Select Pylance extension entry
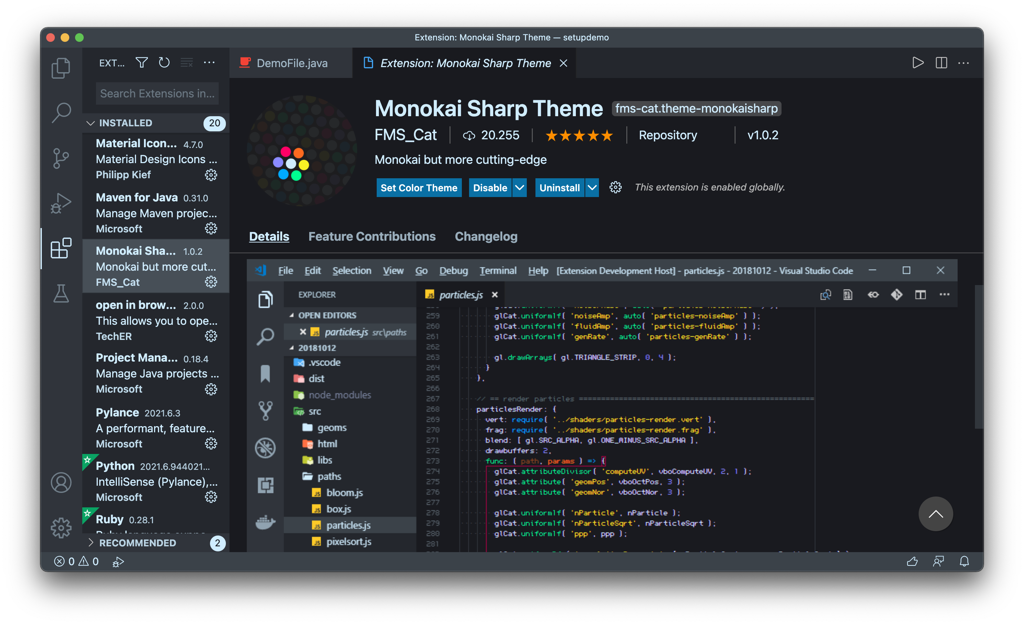The width and height of the screenshot is (1024, 625). tap(156, 428)
